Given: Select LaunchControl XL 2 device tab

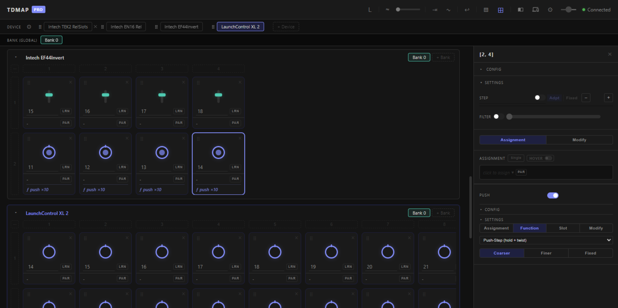Looking at the screenshot, I should [x=240, y=27].
